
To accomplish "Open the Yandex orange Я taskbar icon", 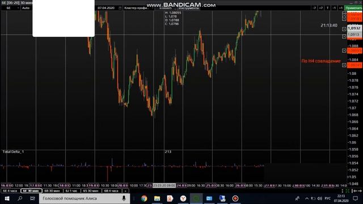I will (170, 198).
